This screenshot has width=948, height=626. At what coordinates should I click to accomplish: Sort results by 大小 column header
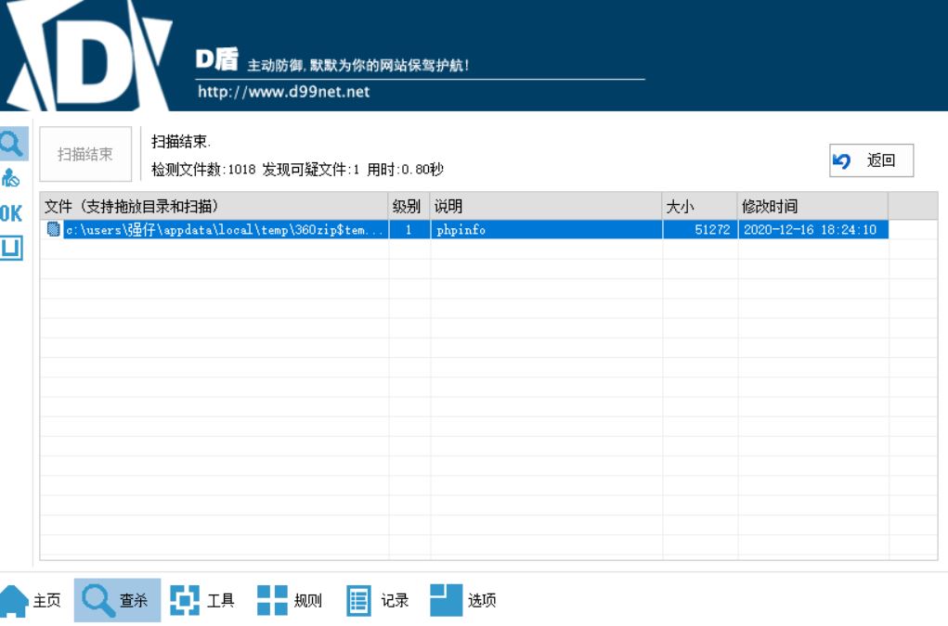(x=699, y=206)
